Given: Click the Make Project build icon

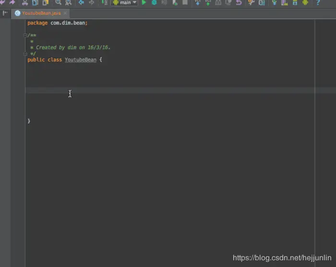Looking at the screenshot, I should [x=104, y=2].
